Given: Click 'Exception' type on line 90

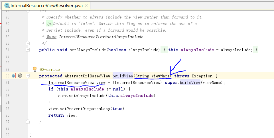Looking at the screenshot, I should coord(202,76).
